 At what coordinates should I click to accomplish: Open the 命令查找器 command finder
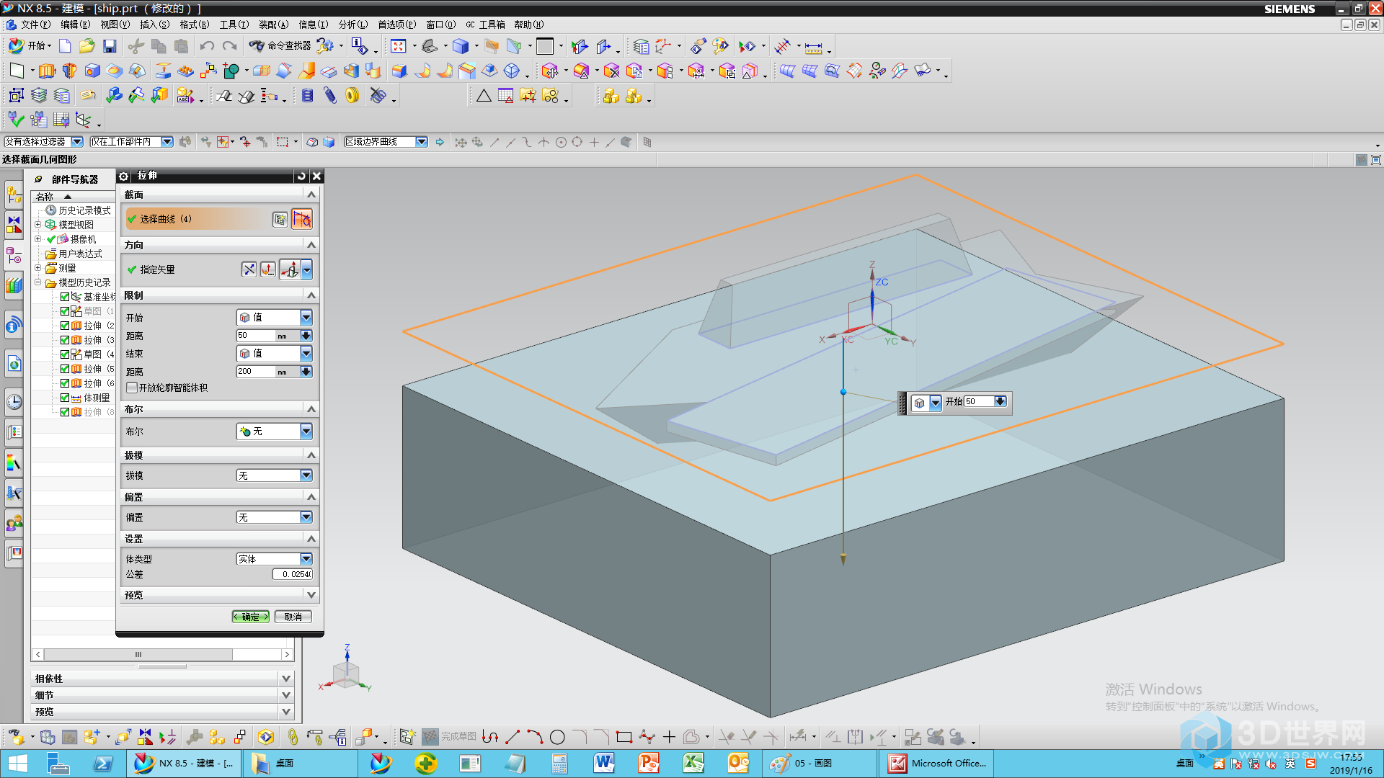(281, 46)
